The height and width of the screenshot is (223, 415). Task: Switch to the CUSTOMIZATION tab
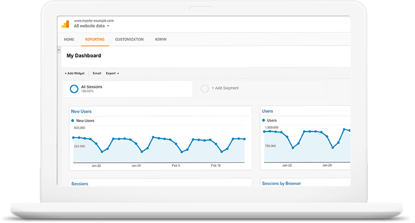[129, 39]
